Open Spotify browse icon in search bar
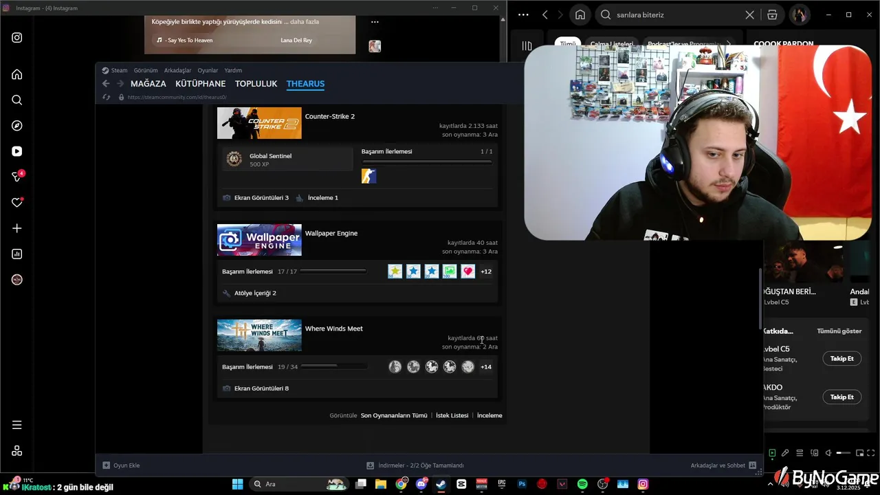Screen dimensions: 880x495 coord(772,14)
